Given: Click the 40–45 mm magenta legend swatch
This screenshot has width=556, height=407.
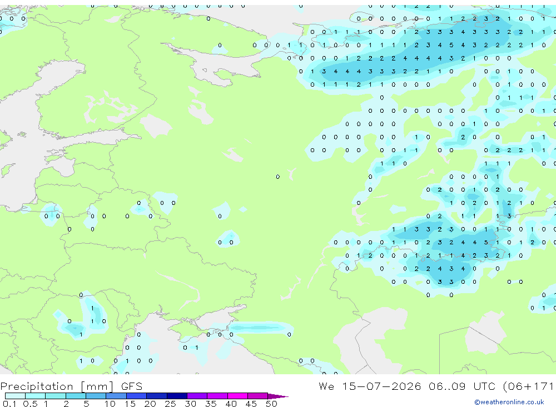Looking at the screenshot, I should click(237, 396).
